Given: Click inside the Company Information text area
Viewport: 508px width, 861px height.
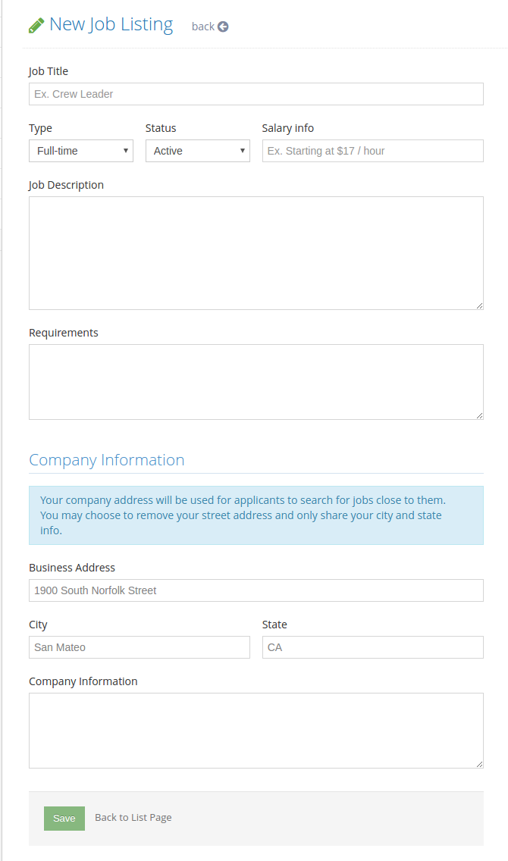Looking at the screenshot, I should coord(256,731).
